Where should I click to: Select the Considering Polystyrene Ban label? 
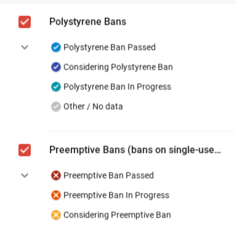point(118,67)
